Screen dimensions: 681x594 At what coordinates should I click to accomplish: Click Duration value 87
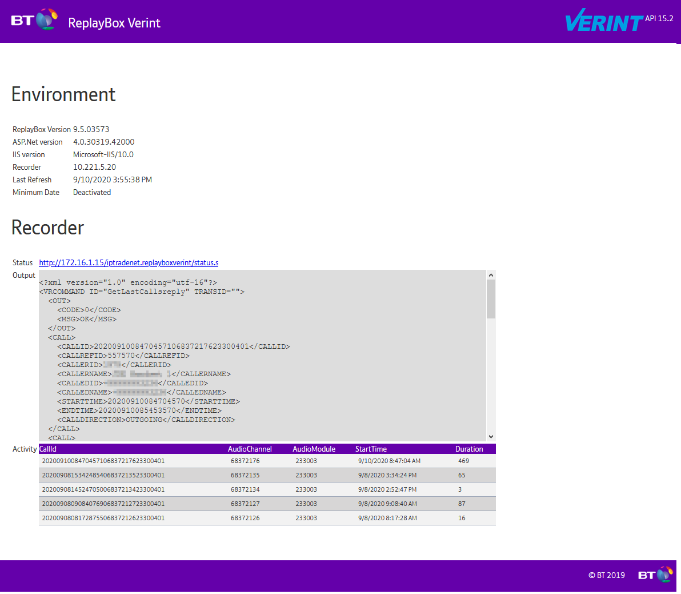[462, 504]
